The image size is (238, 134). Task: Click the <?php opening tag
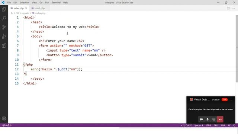pyautogui.click(x=28, y=64)
